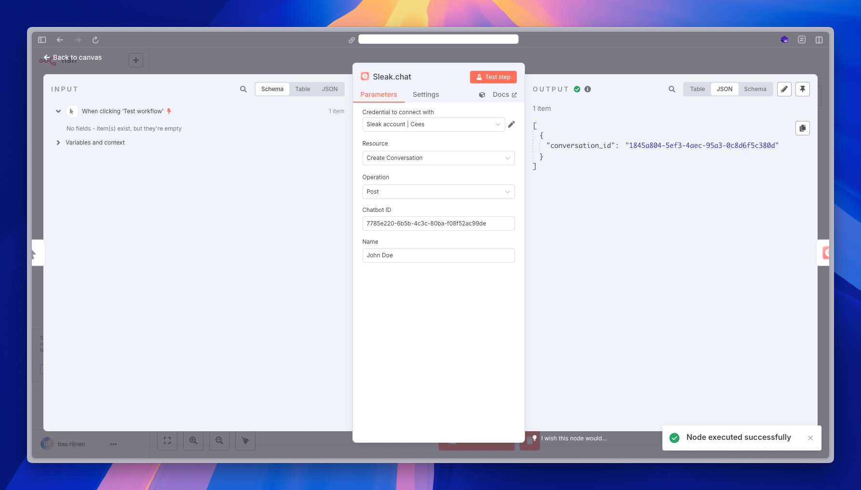This screenshot has width=861, height=490.
Task: Open the user menu three dots
Action: [x=113, y=444]
